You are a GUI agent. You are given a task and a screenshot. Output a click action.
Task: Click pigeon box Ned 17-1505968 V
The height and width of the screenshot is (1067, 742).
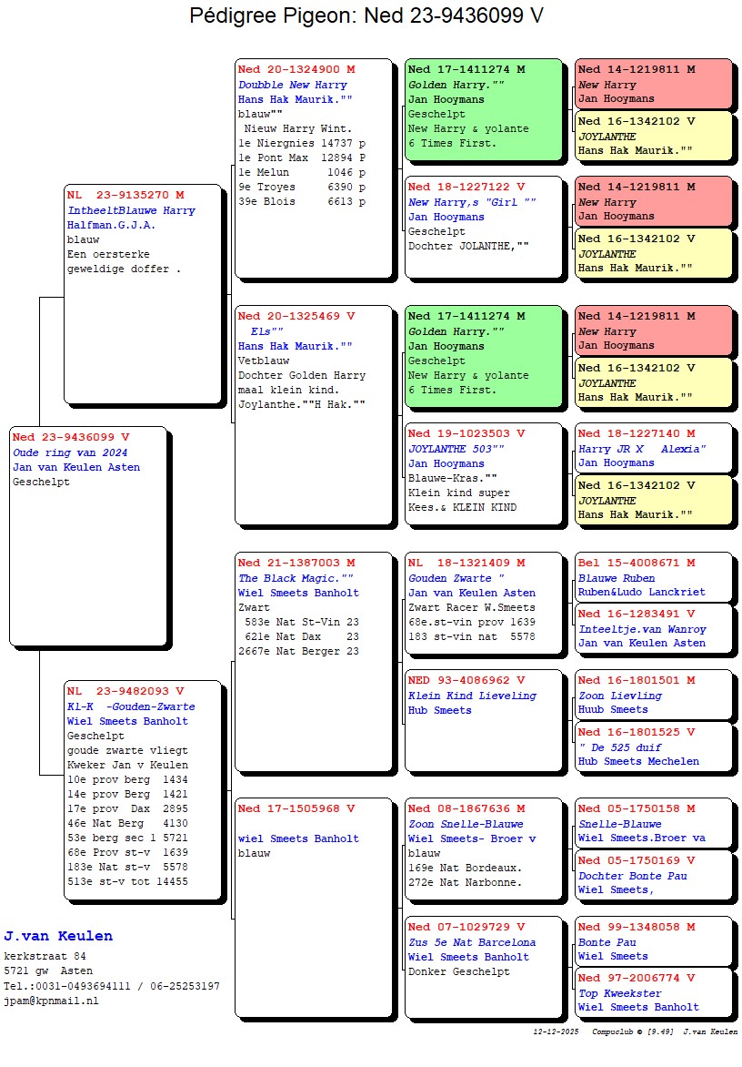[x=314, y=907]
